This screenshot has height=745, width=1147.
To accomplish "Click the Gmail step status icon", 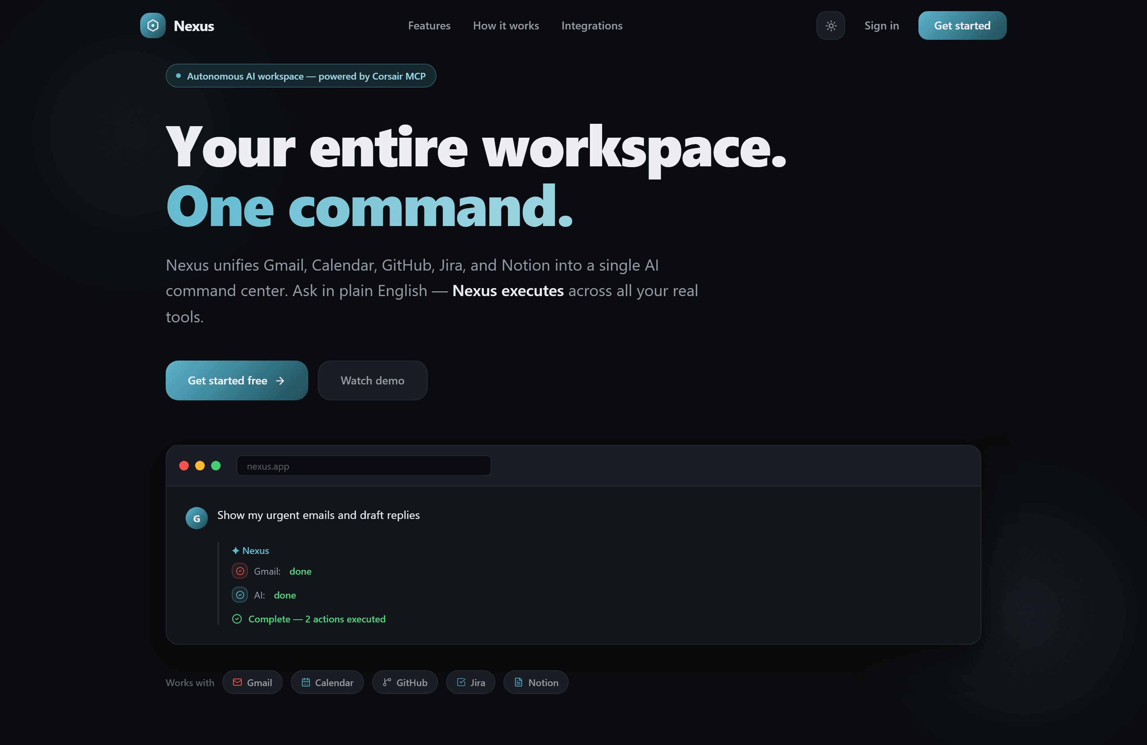I will [239, 571].
